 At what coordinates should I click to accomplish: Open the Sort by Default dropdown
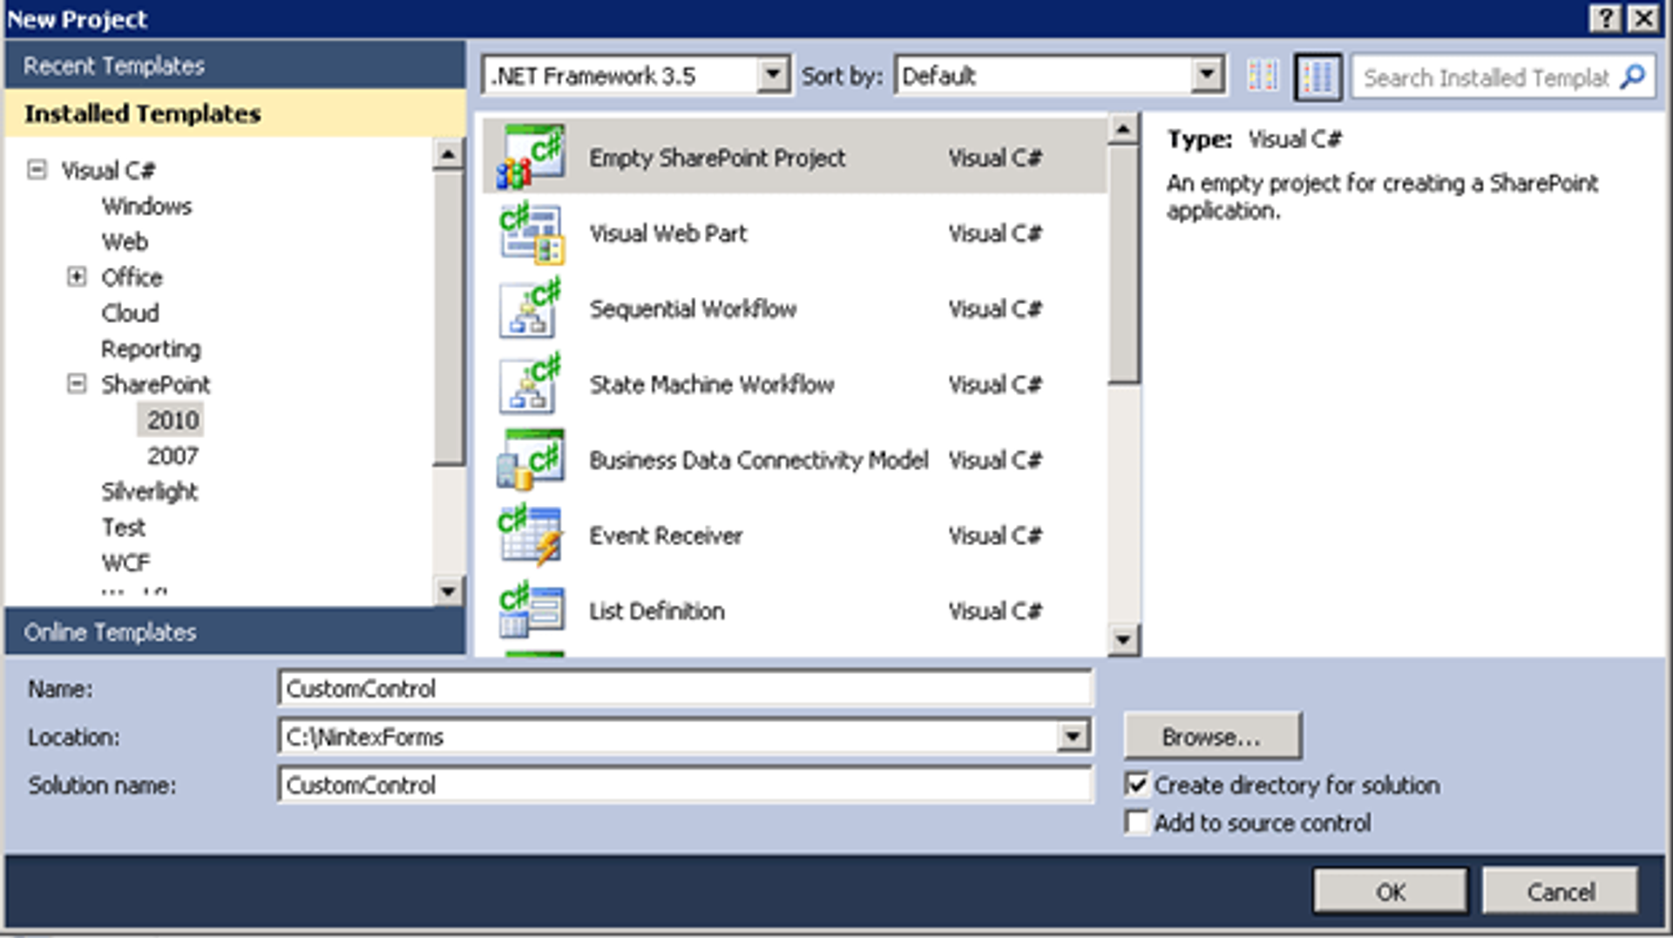1207,76
